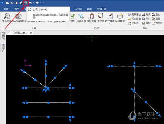This screenshot has height=124, width=164.
Task: Click the 工具 ribbon group label
Action: pos(34,28)
